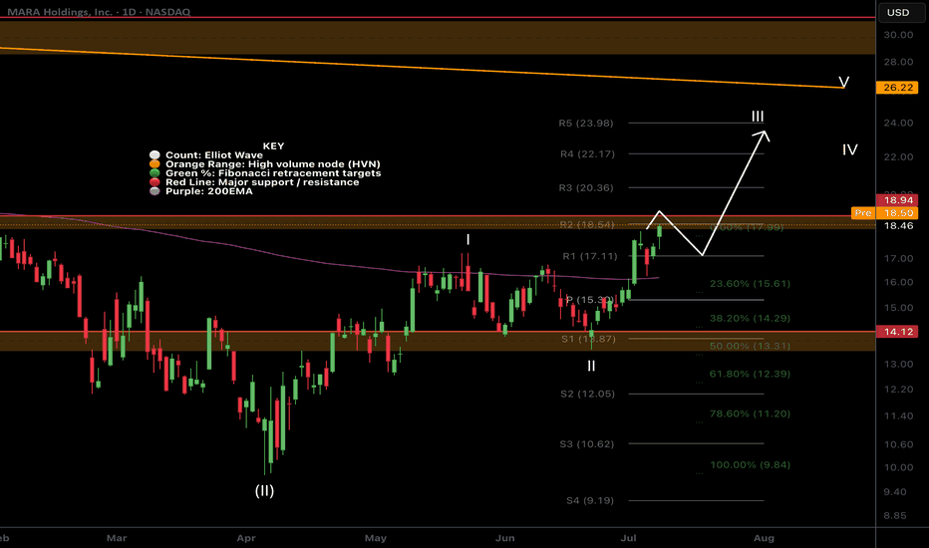Select the Pre 18.50 pre-market price label
The image size is (929, 548).
pyautogui.click(x=884, y=212)
